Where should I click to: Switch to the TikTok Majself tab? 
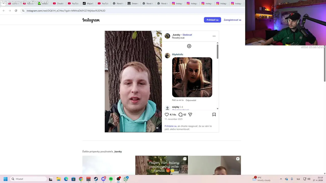pyautogui.click(x=88, y=4)
